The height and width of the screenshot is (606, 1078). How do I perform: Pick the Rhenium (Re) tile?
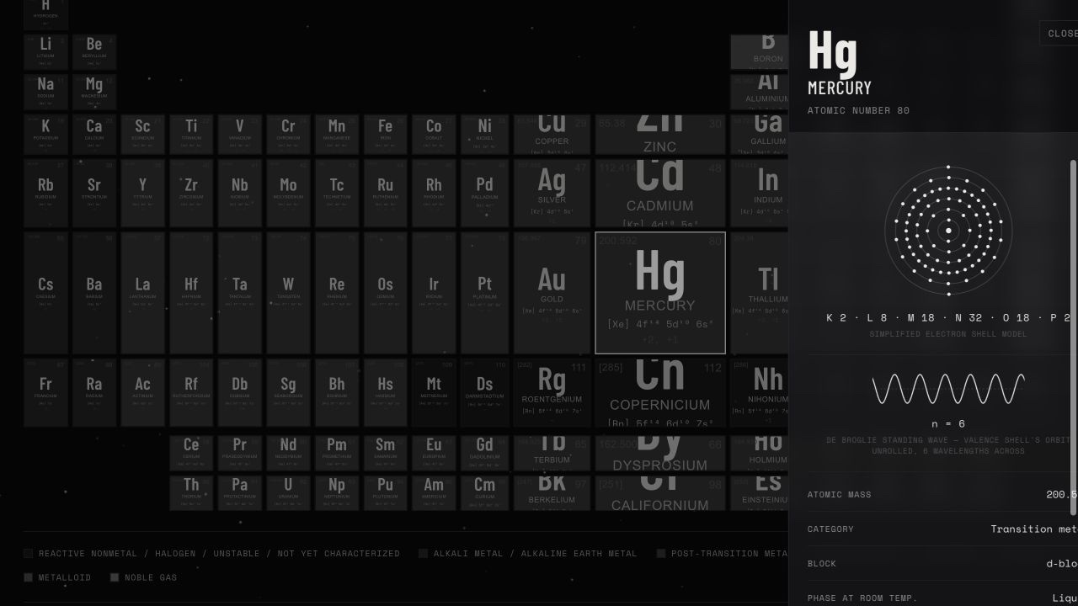[x=337, y=293]
